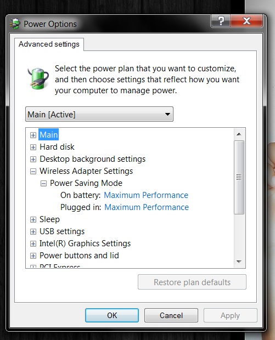Click the Power Options title bar icon

point(15,24)
